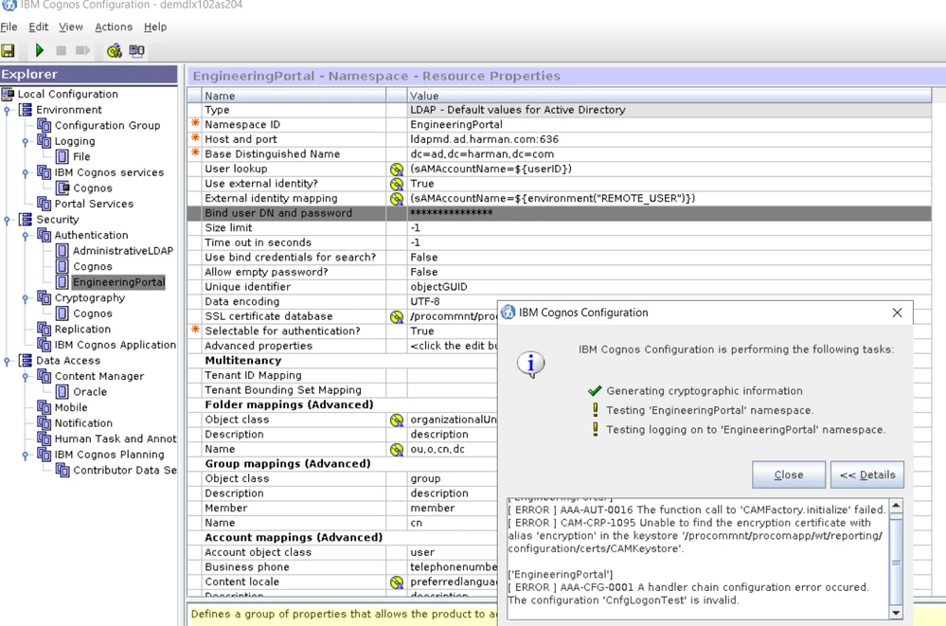
Task: Select AdministrativeLDAP namespace in Explorer
Action: tap(122, 251)
